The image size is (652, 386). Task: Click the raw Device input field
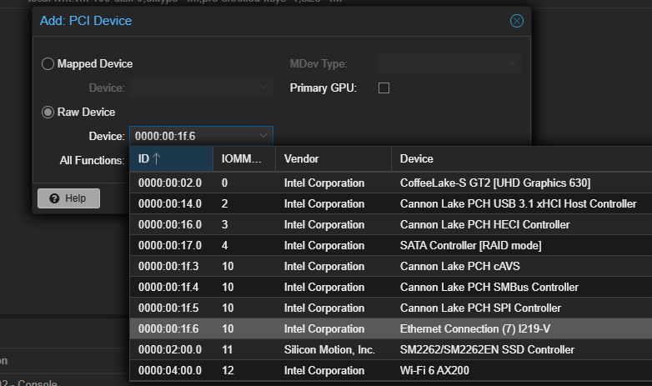192,136
